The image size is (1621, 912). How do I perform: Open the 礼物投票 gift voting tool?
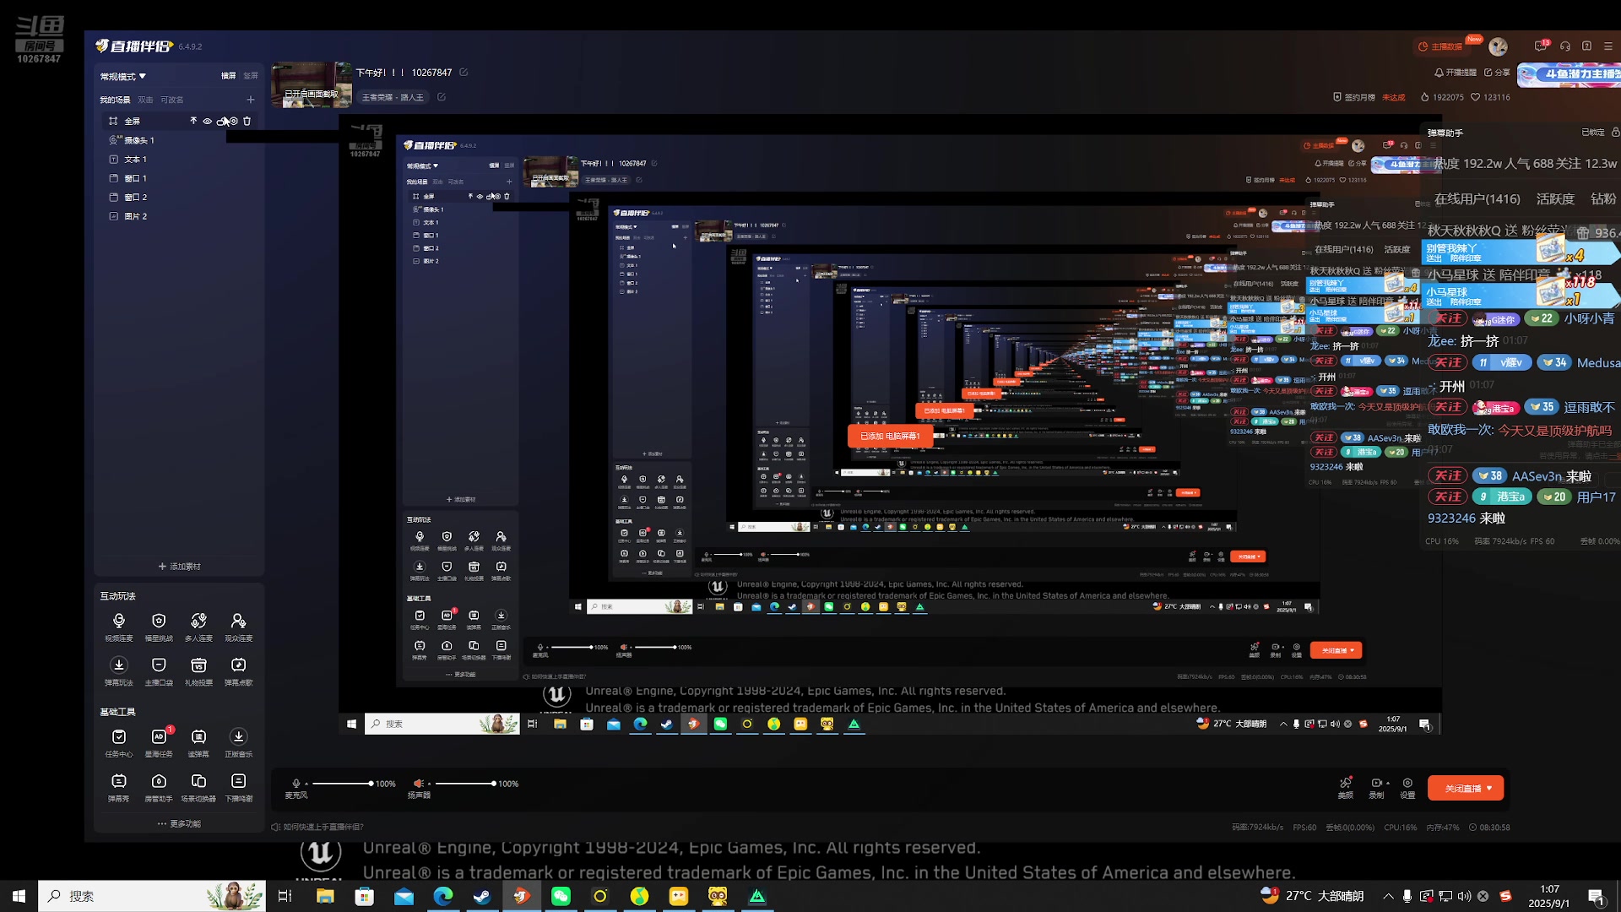click(198, 670)
